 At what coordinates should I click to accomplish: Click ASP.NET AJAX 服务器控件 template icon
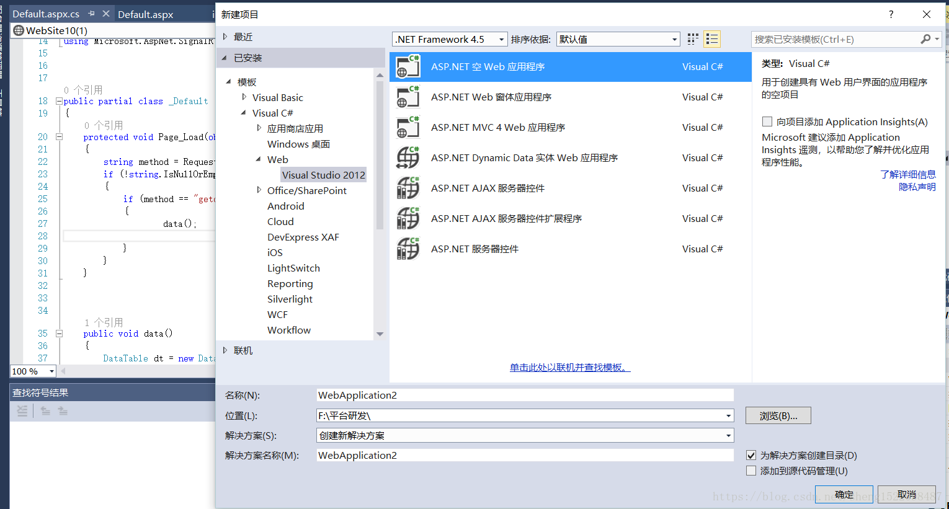click(x=408, y=188)
